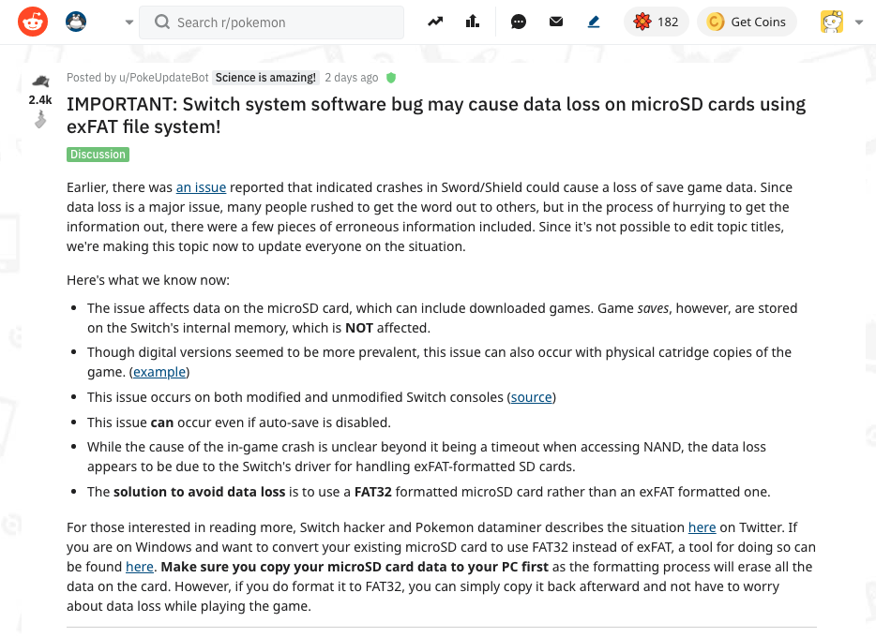Open the 'an issue' link
This screenshot has height=637, width=876.
point(201,187)
